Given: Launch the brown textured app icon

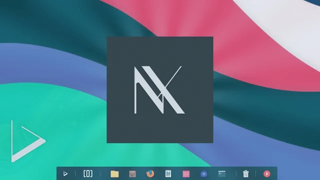Looking at the screenshot, I should pos(132,174).
